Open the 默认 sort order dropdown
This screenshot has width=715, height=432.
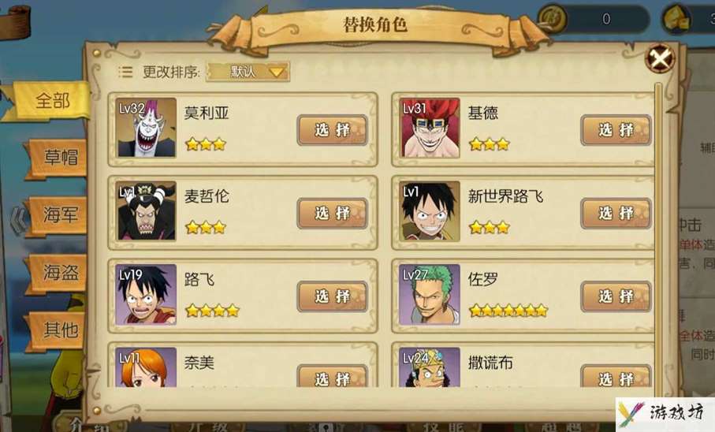[248, 72]
